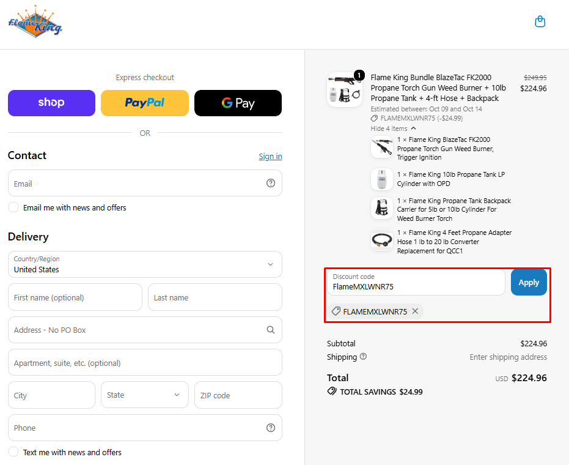
Task: Click the bundle product thumbnail image
Action: (x=344, y=90)
